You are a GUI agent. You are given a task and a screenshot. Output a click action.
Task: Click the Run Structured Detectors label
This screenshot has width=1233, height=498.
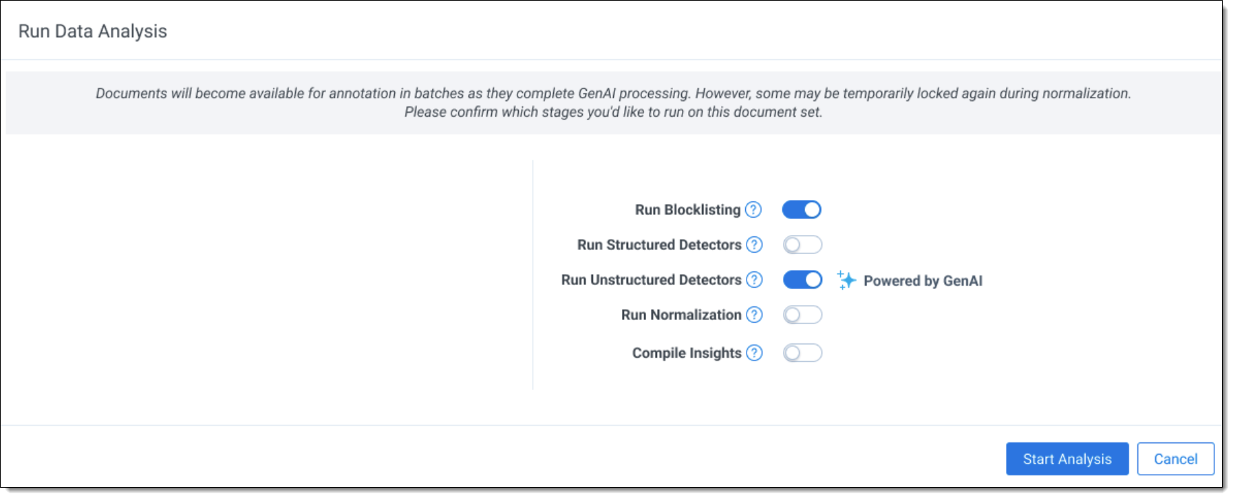click(659, 245)
